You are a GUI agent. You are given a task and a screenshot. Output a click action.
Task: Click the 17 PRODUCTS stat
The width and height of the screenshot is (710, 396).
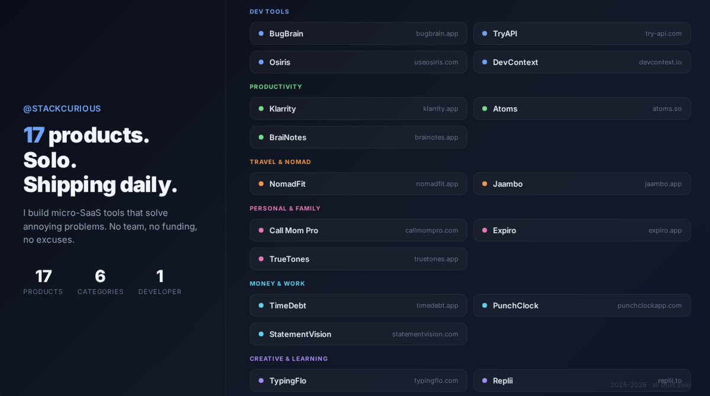point(43,282)
